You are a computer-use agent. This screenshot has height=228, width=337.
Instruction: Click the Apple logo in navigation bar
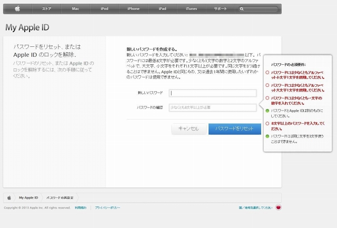point(17,9)
